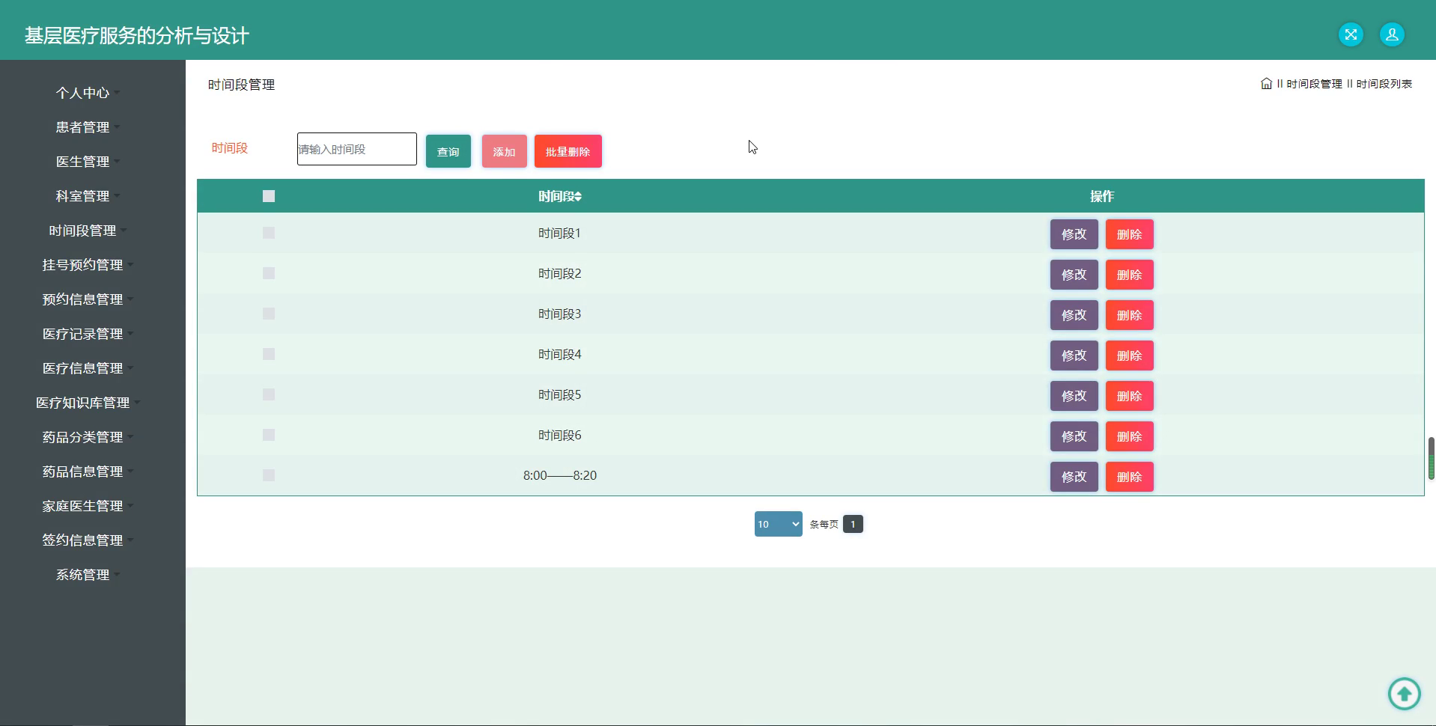The image size is (1436, 726).
Task: Check the row for 时间段4
Action: pos(269,354)
